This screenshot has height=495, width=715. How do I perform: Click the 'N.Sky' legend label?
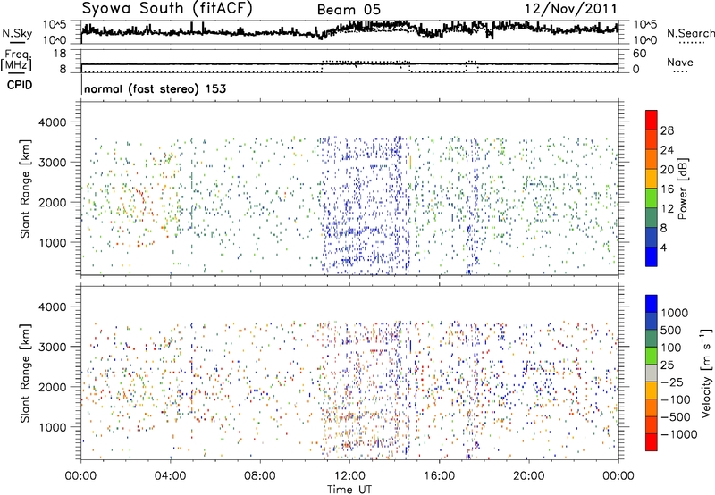pos(17,33)
